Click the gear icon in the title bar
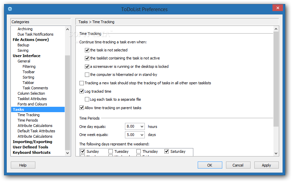The height and width of the screenshot is (182, 292). [x=10, y=9]
